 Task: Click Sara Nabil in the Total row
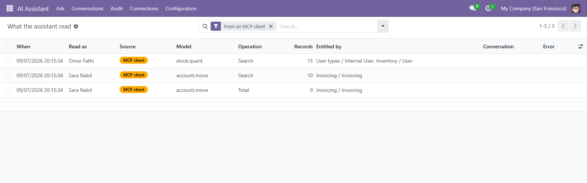tap(80, 90)
